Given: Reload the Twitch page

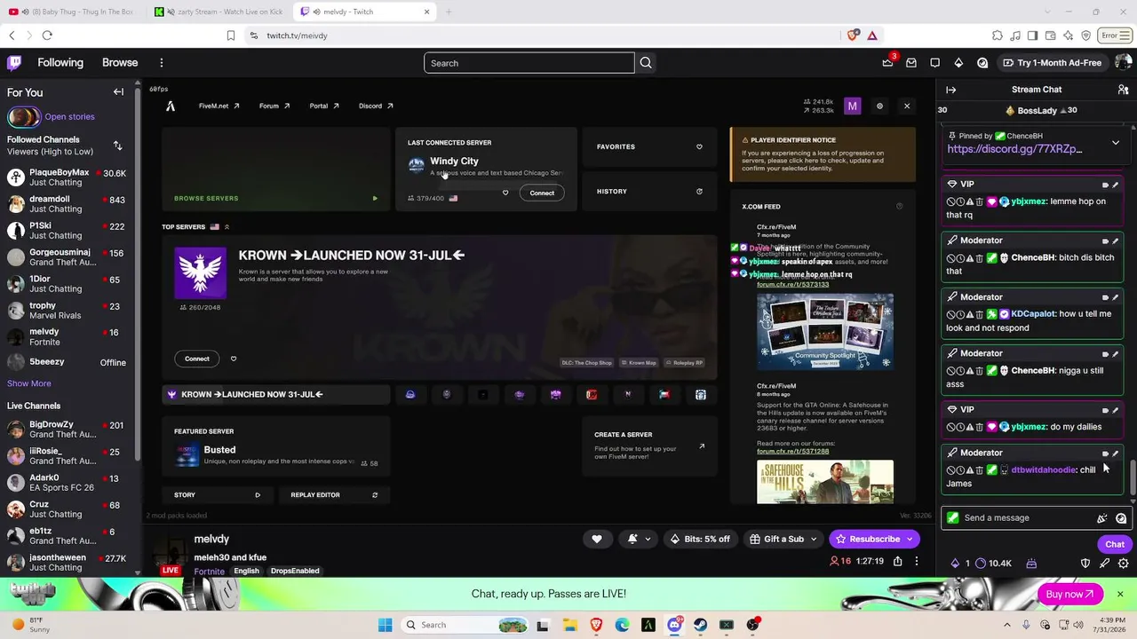Looking at the screenshot, I should tap(47, 35).
